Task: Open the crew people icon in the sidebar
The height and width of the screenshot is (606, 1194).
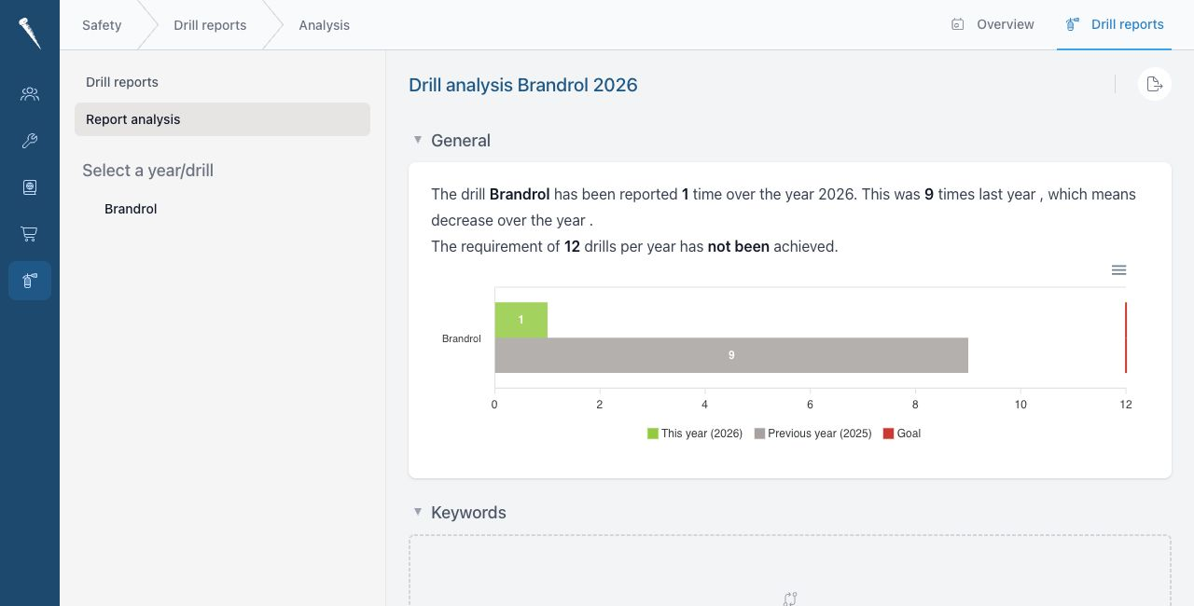Action: [x=30, y=94]
